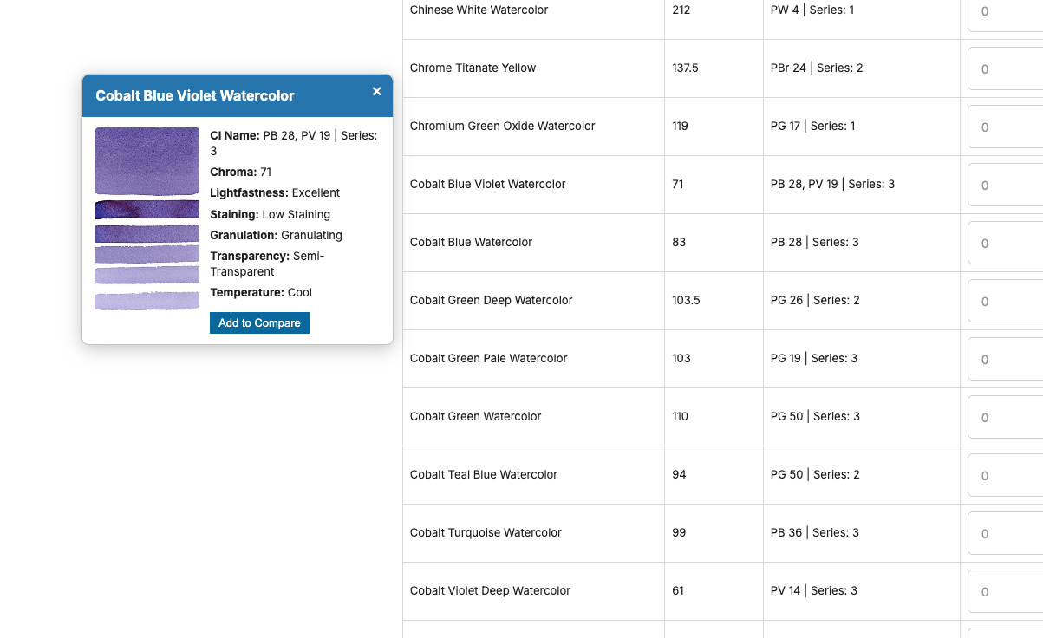Select Chrome Titanate Yellow name
The image size is (1043, 638).
pyautogui.click(x=473, y=68)
